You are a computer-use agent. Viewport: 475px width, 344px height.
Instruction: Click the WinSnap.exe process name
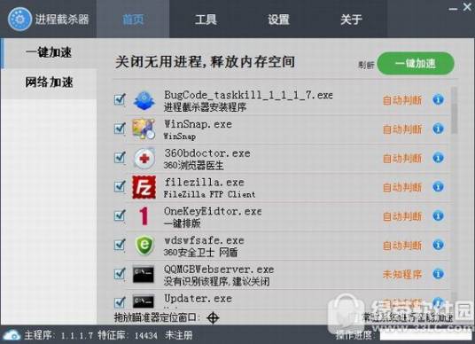coord(198,124)
